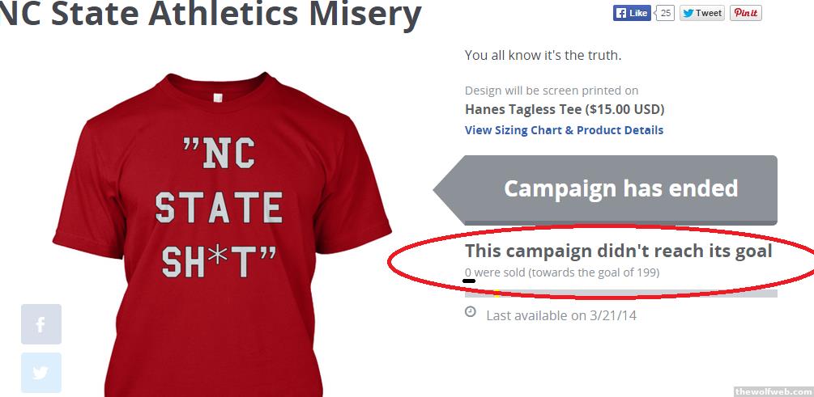Open View Sizing Chart & Product Details
The image size is (814, 397).
(564, 130)
